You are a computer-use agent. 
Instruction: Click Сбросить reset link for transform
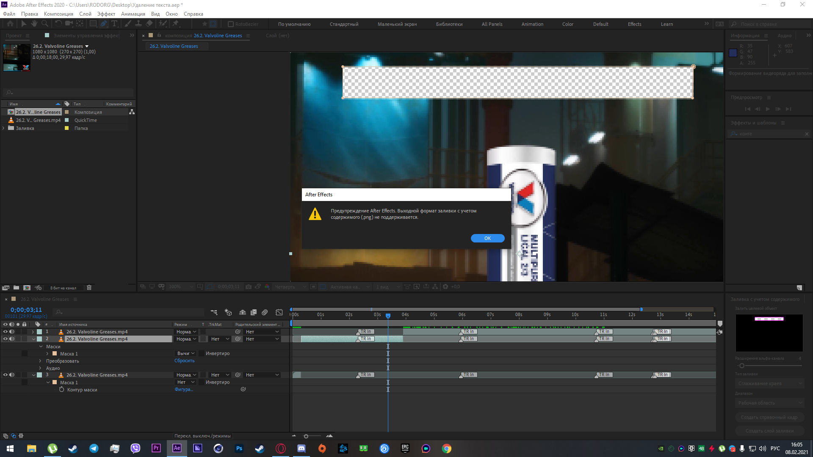[x=184, y=361]
